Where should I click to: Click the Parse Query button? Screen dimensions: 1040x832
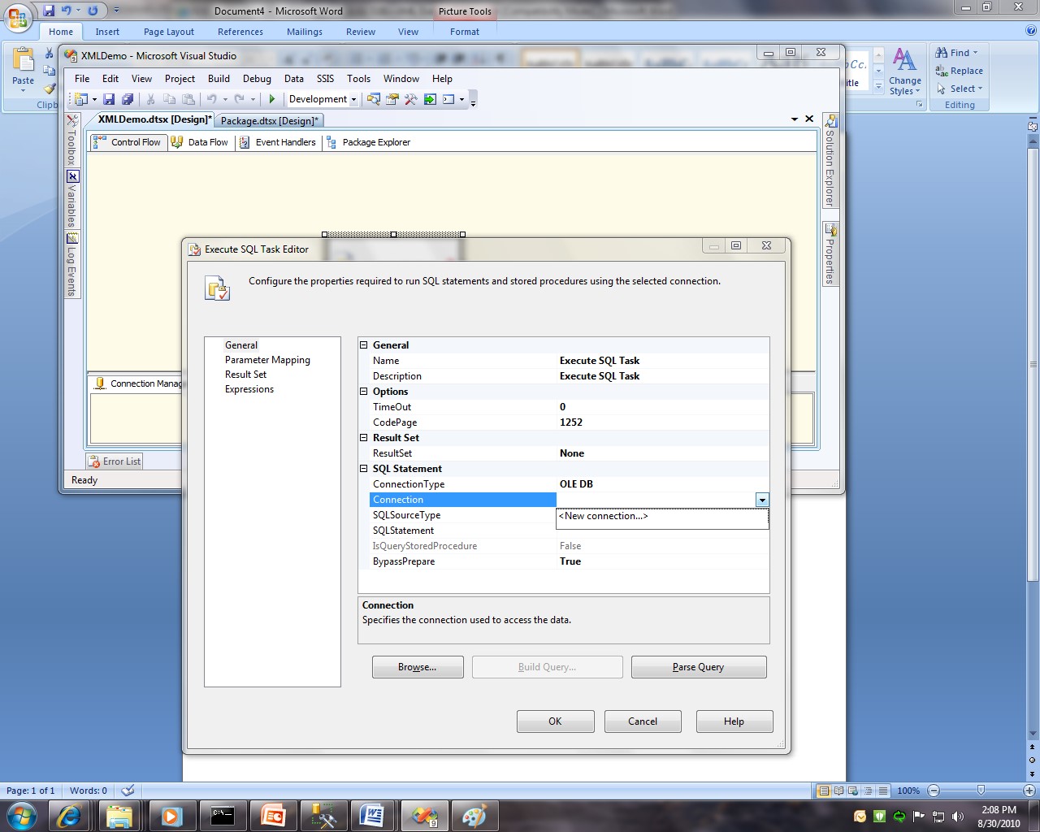tap(699, 667)
